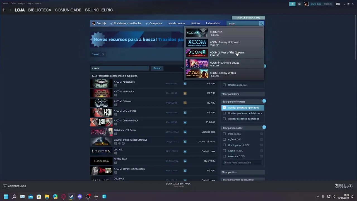Expand Filtrar por idioma section
This screenshot has width=357, height=201.
coord(243,94)
